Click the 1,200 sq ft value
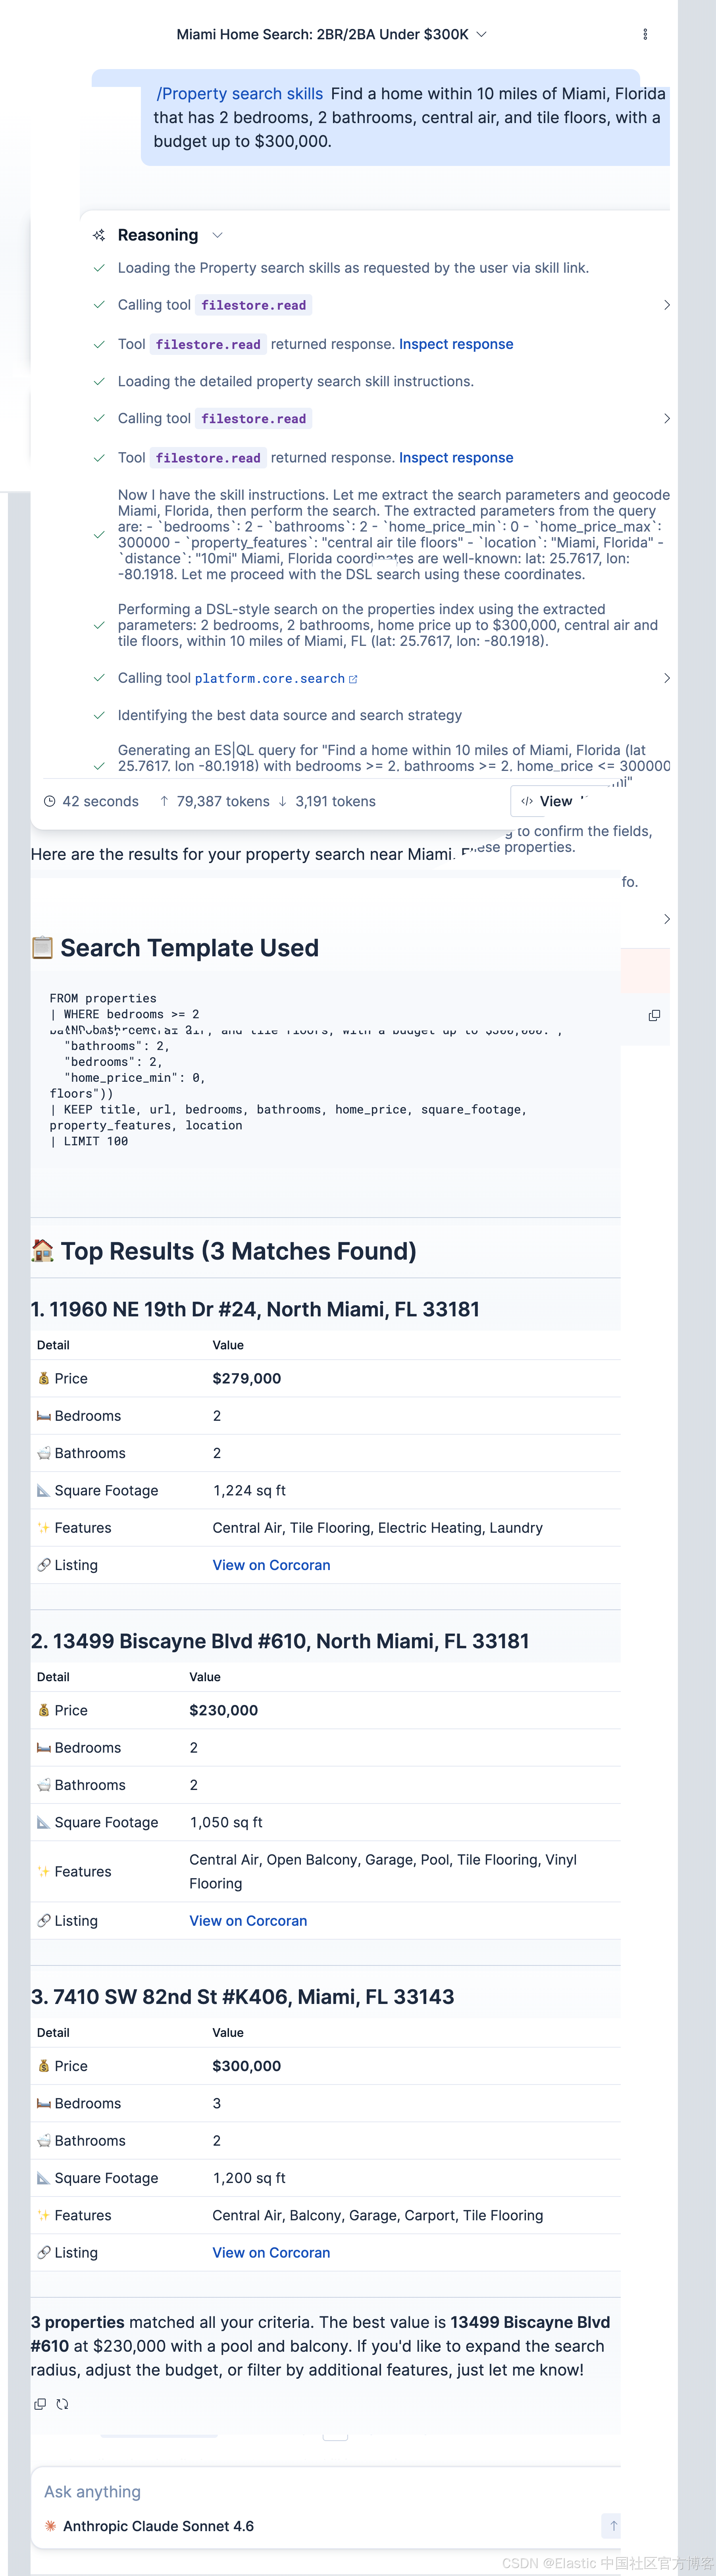This screenshot has height=2576, width=716. pos(249,2178)
